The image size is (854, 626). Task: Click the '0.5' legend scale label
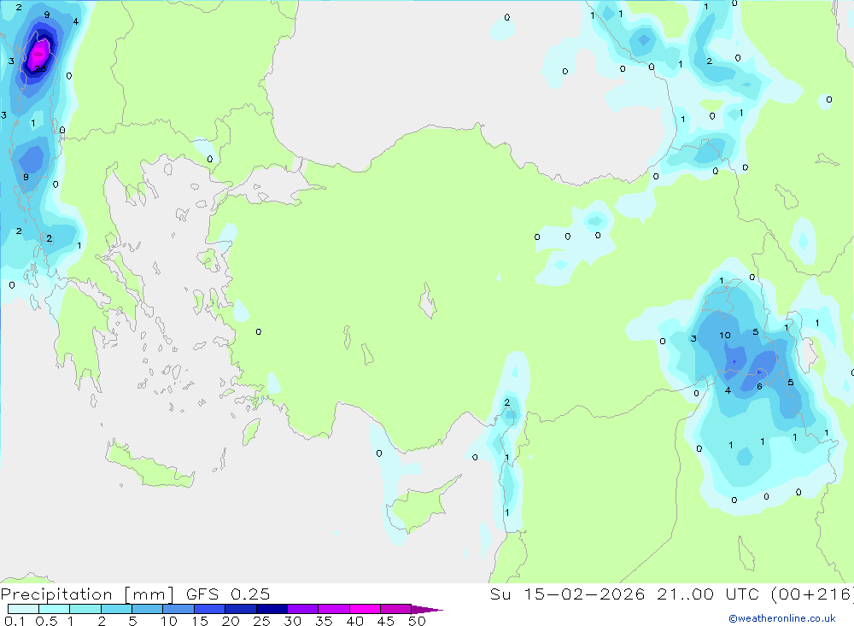coord(46,621)
